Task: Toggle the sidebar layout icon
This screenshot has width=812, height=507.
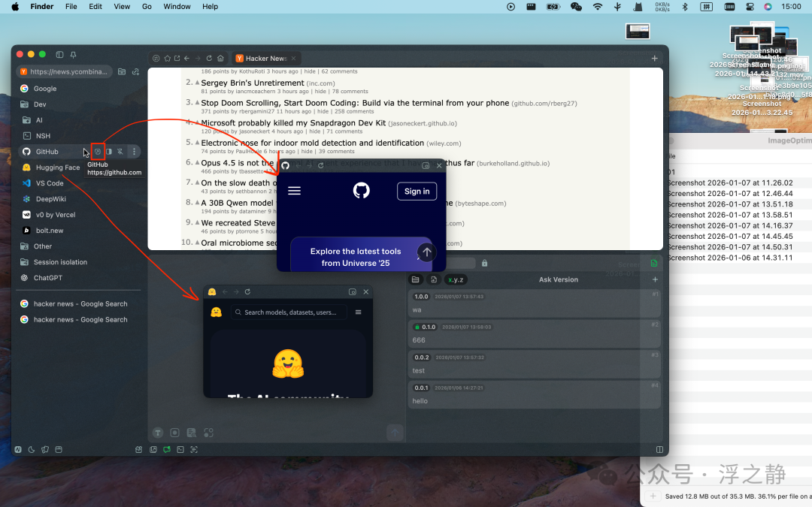Action: pos(59,54)
